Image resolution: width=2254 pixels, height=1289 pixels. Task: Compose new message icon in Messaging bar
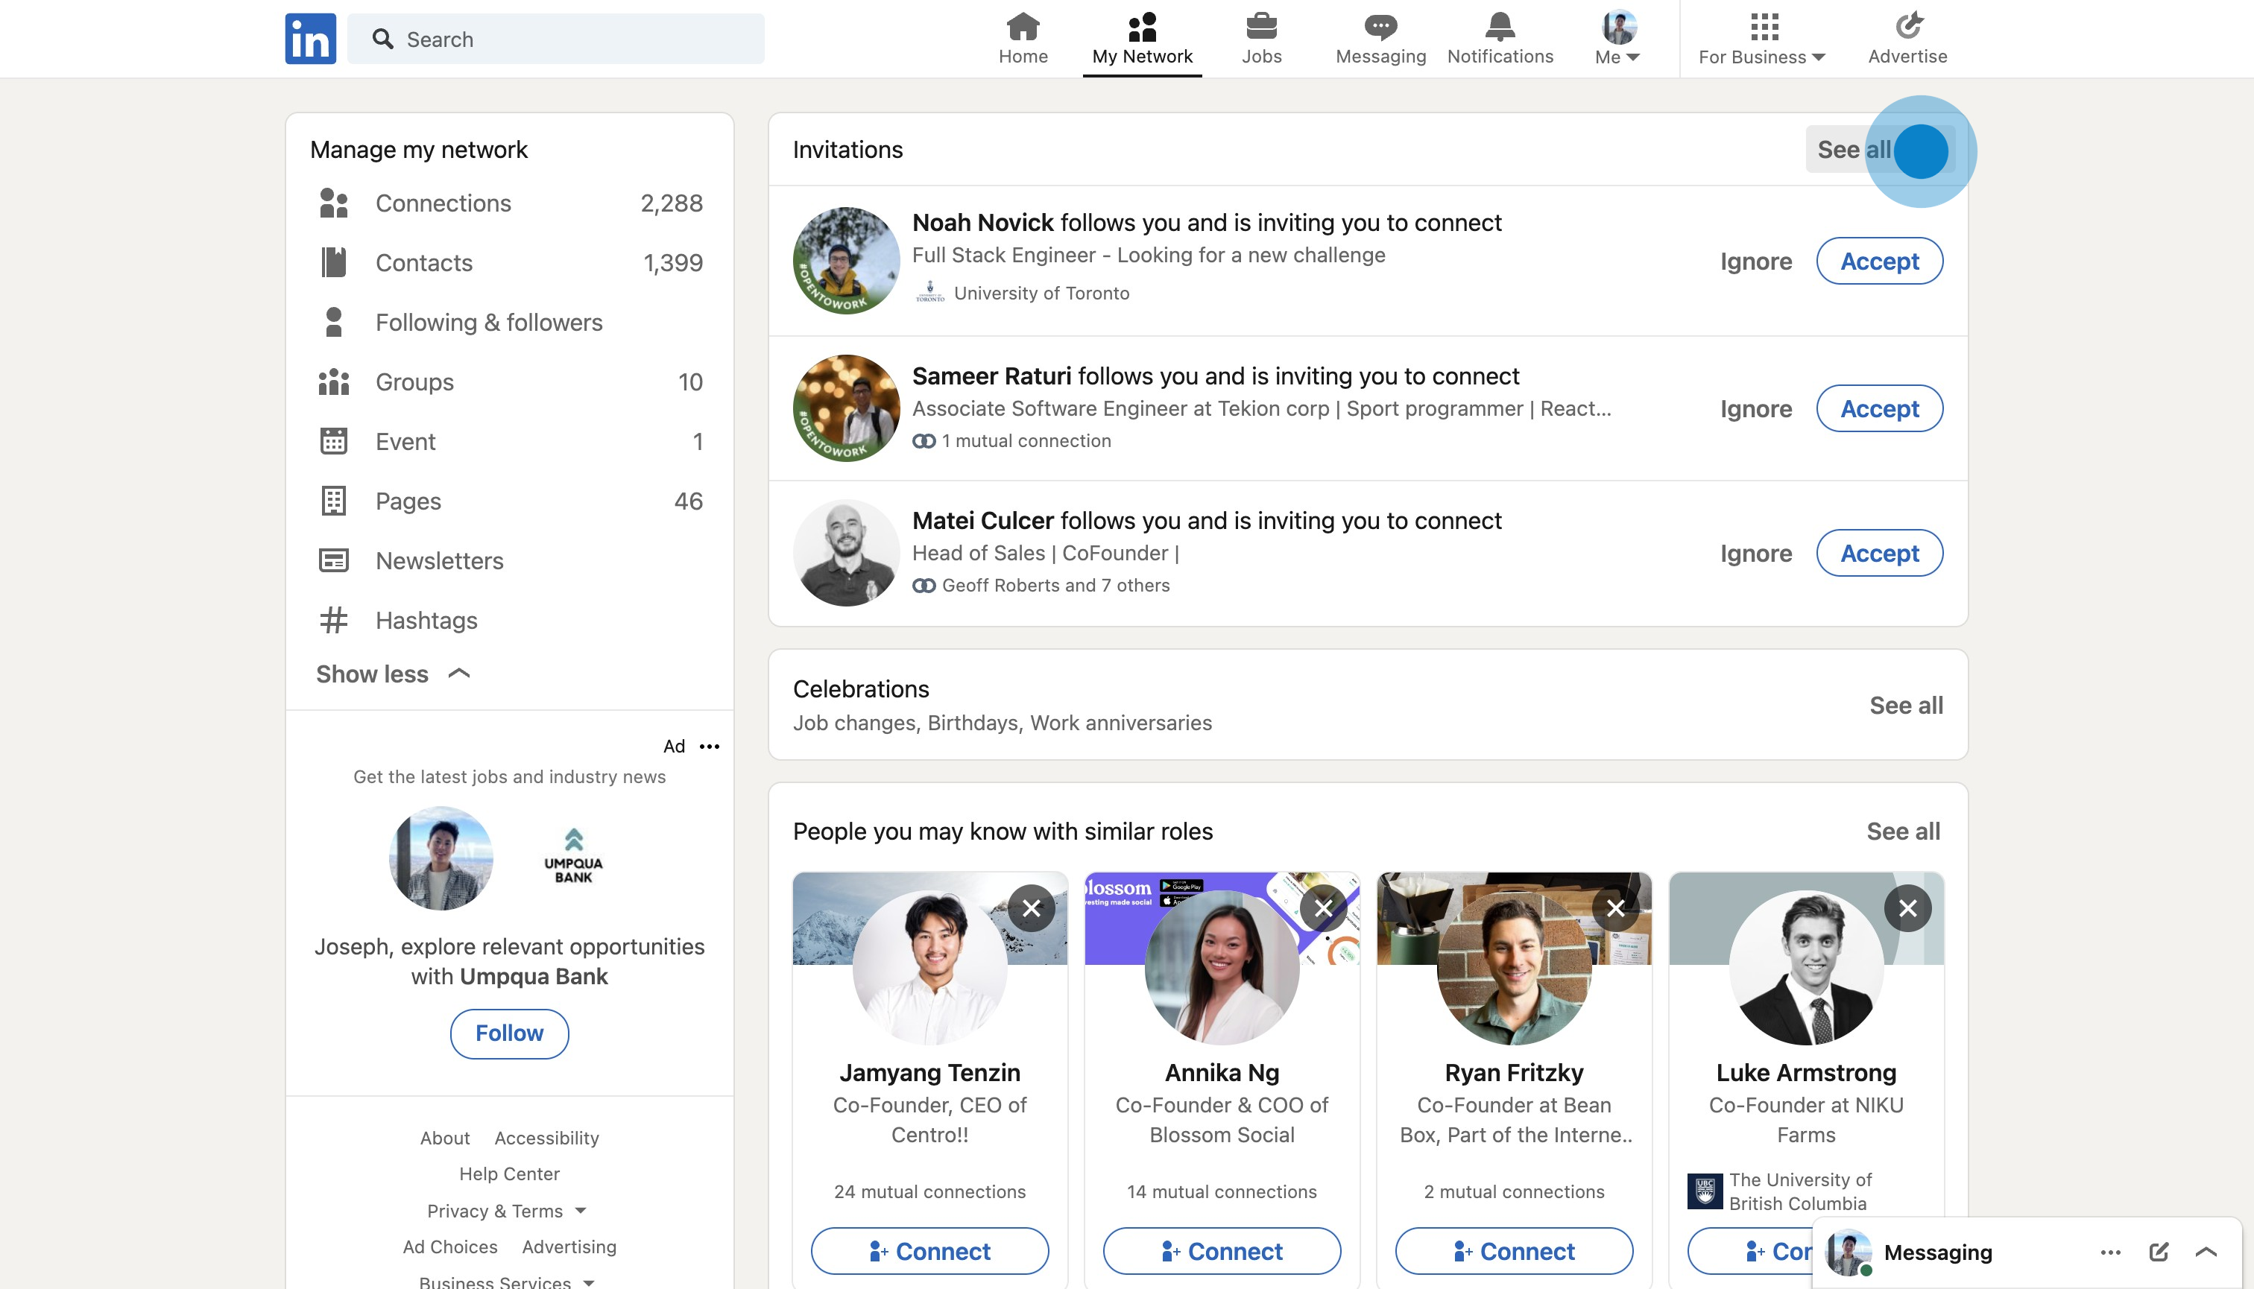click(2159, 1251)
